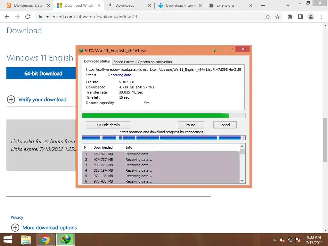This screenshot has width=328, height=246.
Task: Click the N. column header
Action: click(86, 147)
